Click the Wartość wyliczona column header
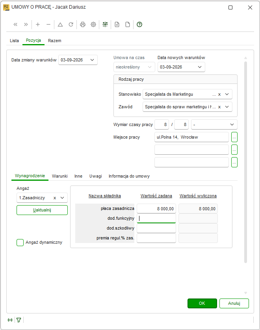This screenshot has width=260, height=330. click(198, 196)
